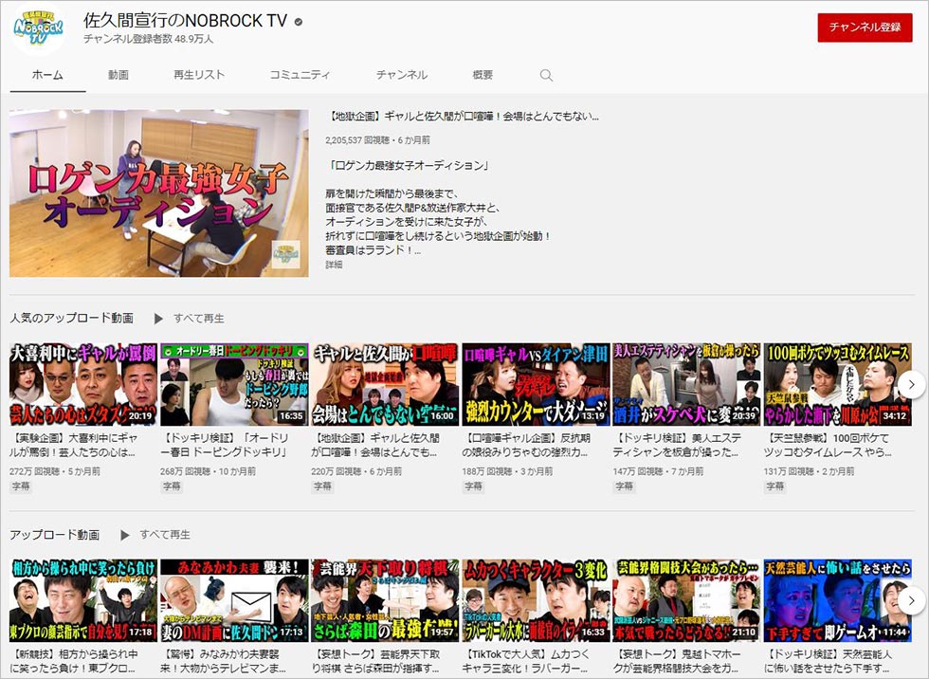Open thumbnail of 11:44 天然芸能人に怖い話 video
Viewport: 929px width, 679px height.
click(838, 601)
